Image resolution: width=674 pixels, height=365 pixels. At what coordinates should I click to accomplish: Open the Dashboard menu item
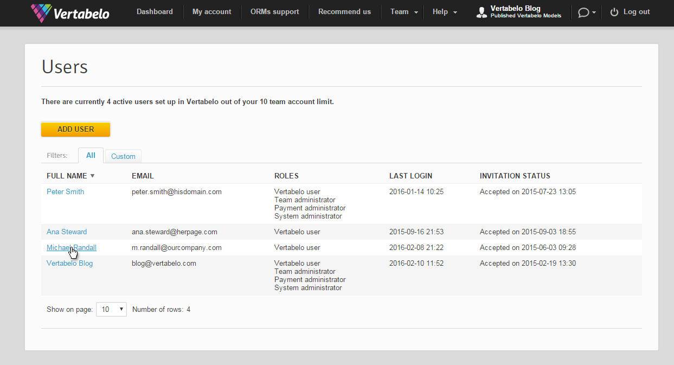click(x=155, y=12)
